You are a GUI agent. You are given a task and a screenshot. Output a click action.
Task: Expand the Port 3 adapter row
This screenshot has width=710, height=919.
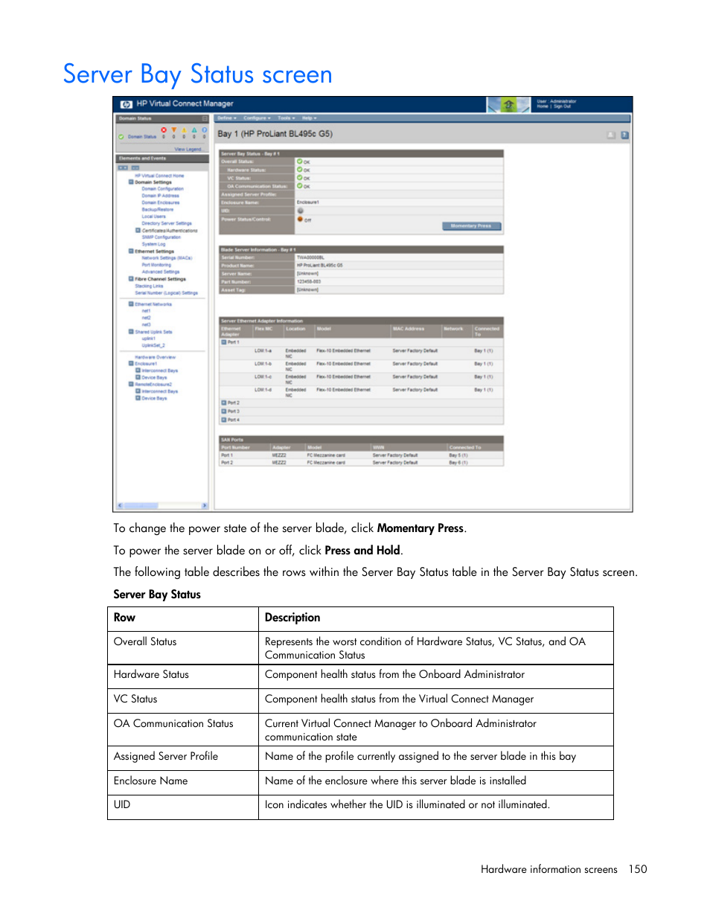click(x=223, y=411)
